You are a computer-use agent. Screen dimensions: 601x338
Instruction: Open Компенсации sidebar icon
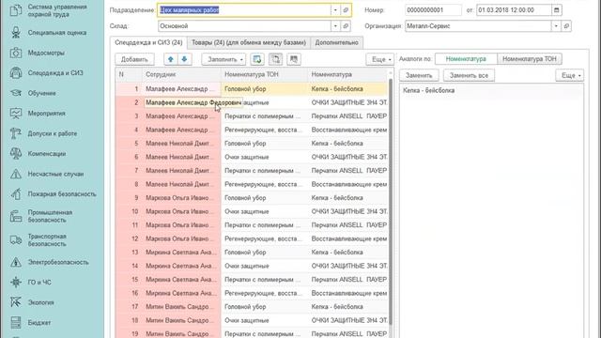[x=16, y=154]
